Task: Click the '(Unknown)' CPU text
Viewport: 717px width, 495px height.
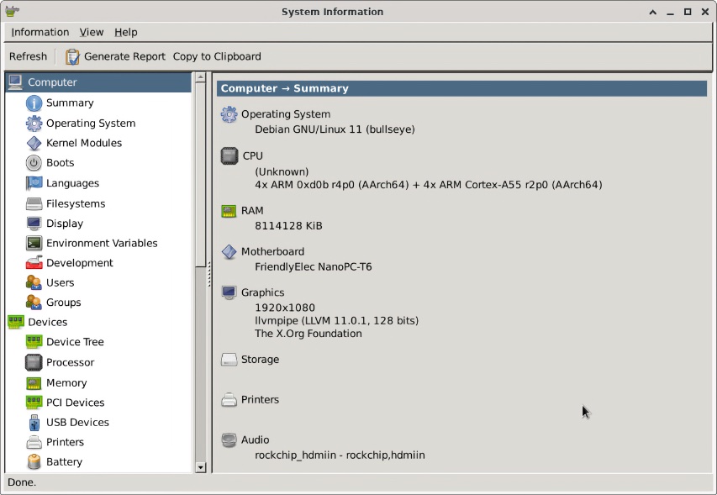Action: point(282,171)
